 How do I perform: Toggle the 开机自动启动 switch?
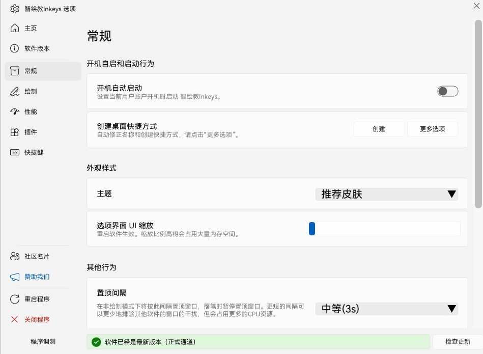(x=447, y=91)
